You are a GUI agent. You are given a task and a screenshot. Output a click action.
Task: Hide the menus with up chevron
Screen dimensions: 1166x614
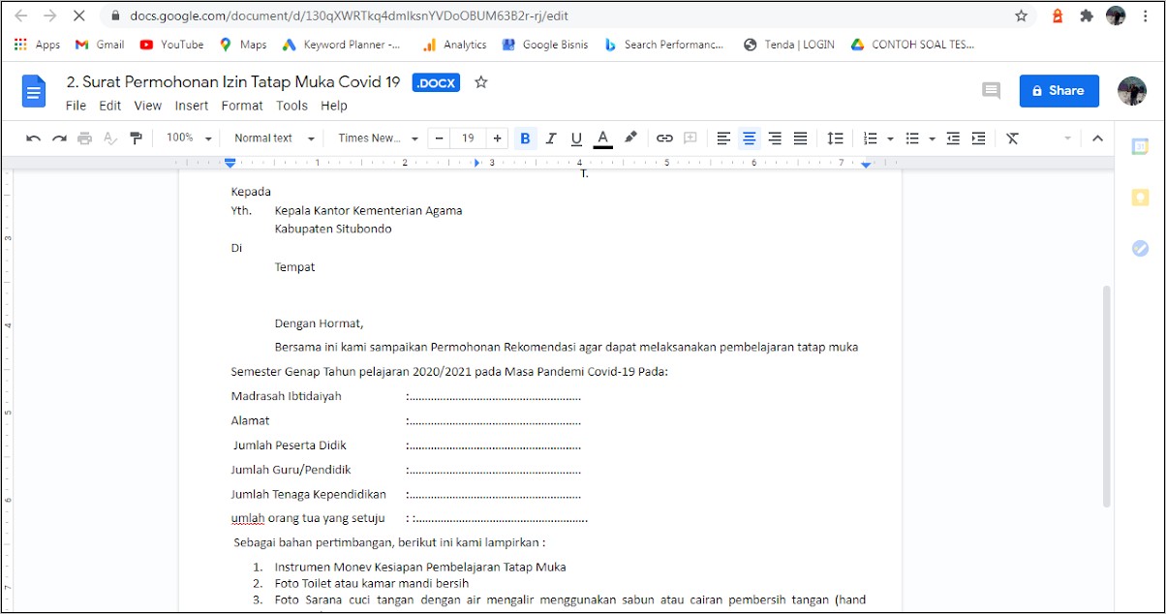(1097, 138)
